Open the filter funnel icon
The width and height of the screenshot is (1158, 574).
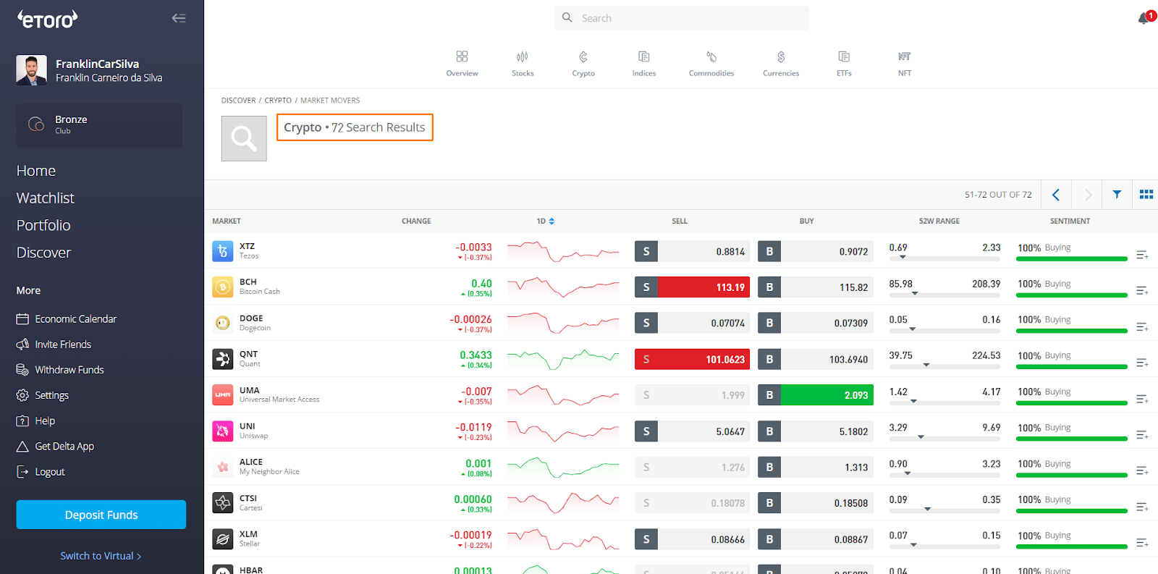tap(1117, 194)
